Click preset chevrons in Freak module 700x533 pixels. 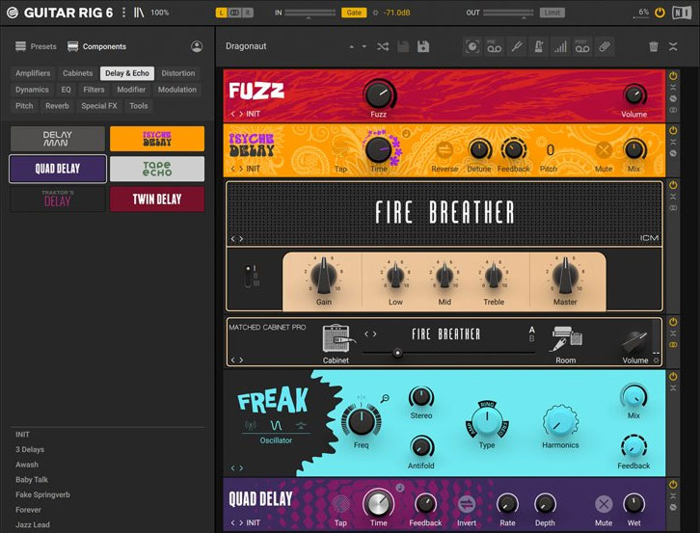[x=236, y=467]
